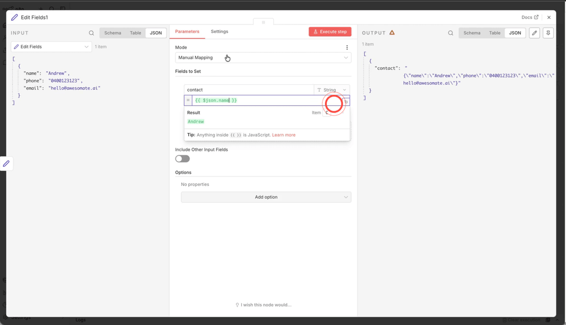Click the INPUT '1 item' count label
Viewport: 566px width, 325px height.
tap(100, 47)
